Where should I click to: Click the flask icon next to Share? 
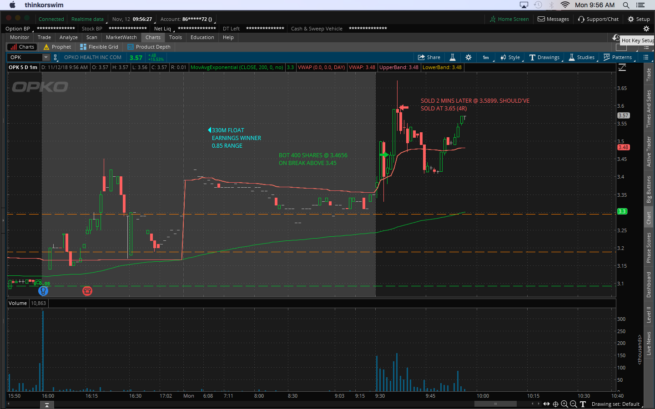tap(453, 57)
